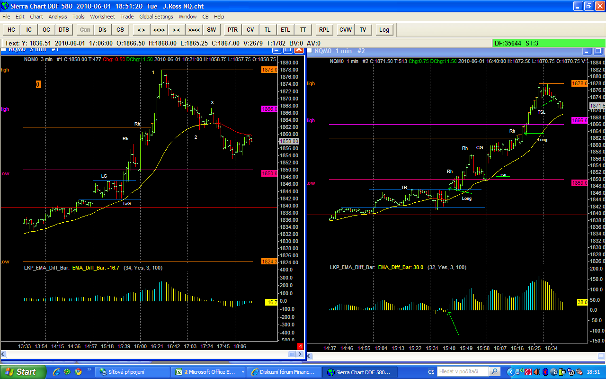Select the TL trendline tool button

click(267, 29)
